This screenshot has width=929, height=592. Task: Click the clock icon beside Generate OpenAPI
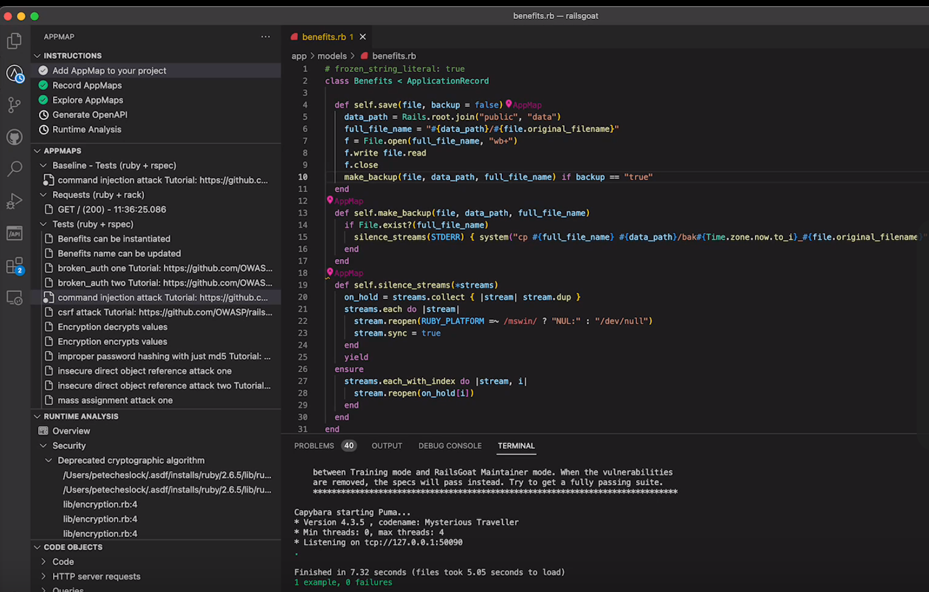click(43, 115)
